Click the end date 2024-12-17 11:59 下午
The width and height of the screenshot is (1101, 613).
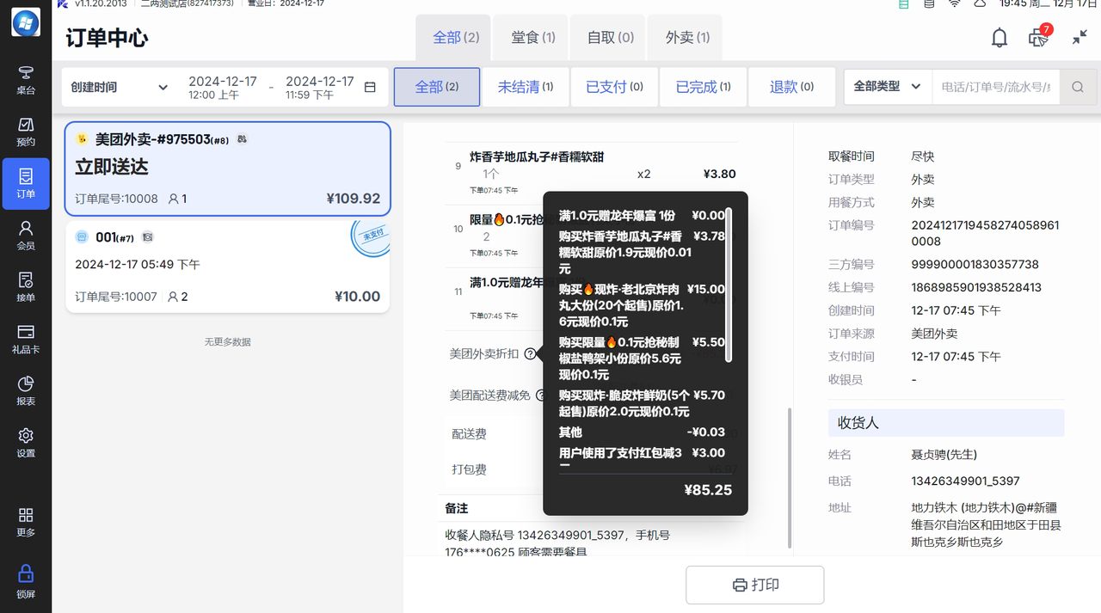click(320, 87)
